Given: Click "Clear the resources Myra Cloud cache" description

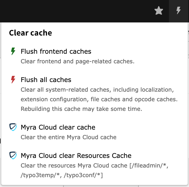Looking at the screenshot, I should (74, 166).
